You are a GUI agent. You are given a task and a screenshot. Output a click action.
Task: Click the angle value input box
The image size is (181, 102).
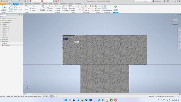77,42
